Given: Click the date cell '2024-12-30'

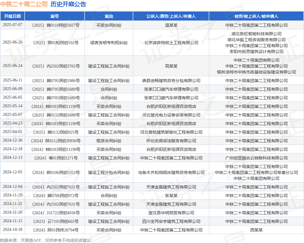Looking at the screenshot, I should (x=12, y=140).
